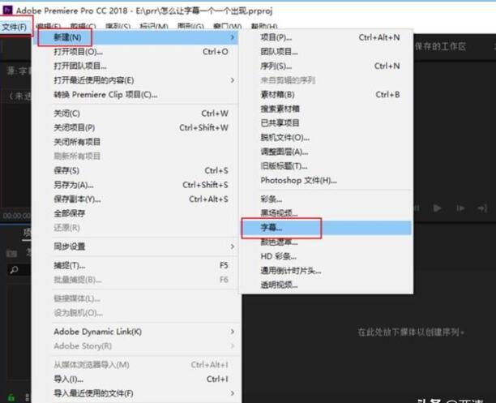
Task: Select 转换 Premiere Clip 项目(C)...
Action: (136, 94)
